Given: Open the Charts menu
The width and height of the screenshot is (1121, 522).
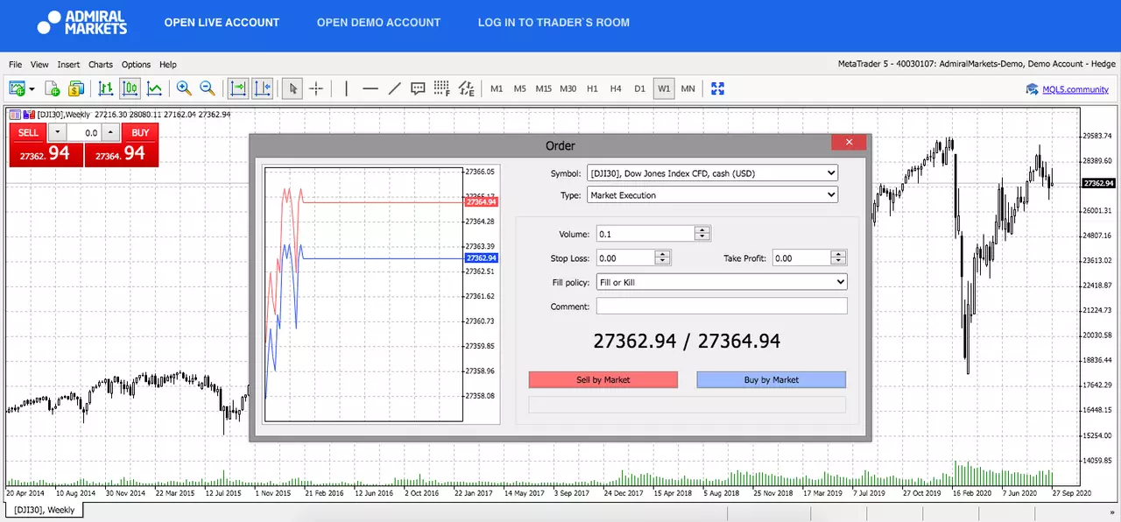Looking at the screenshot, I should coord(101,65).
